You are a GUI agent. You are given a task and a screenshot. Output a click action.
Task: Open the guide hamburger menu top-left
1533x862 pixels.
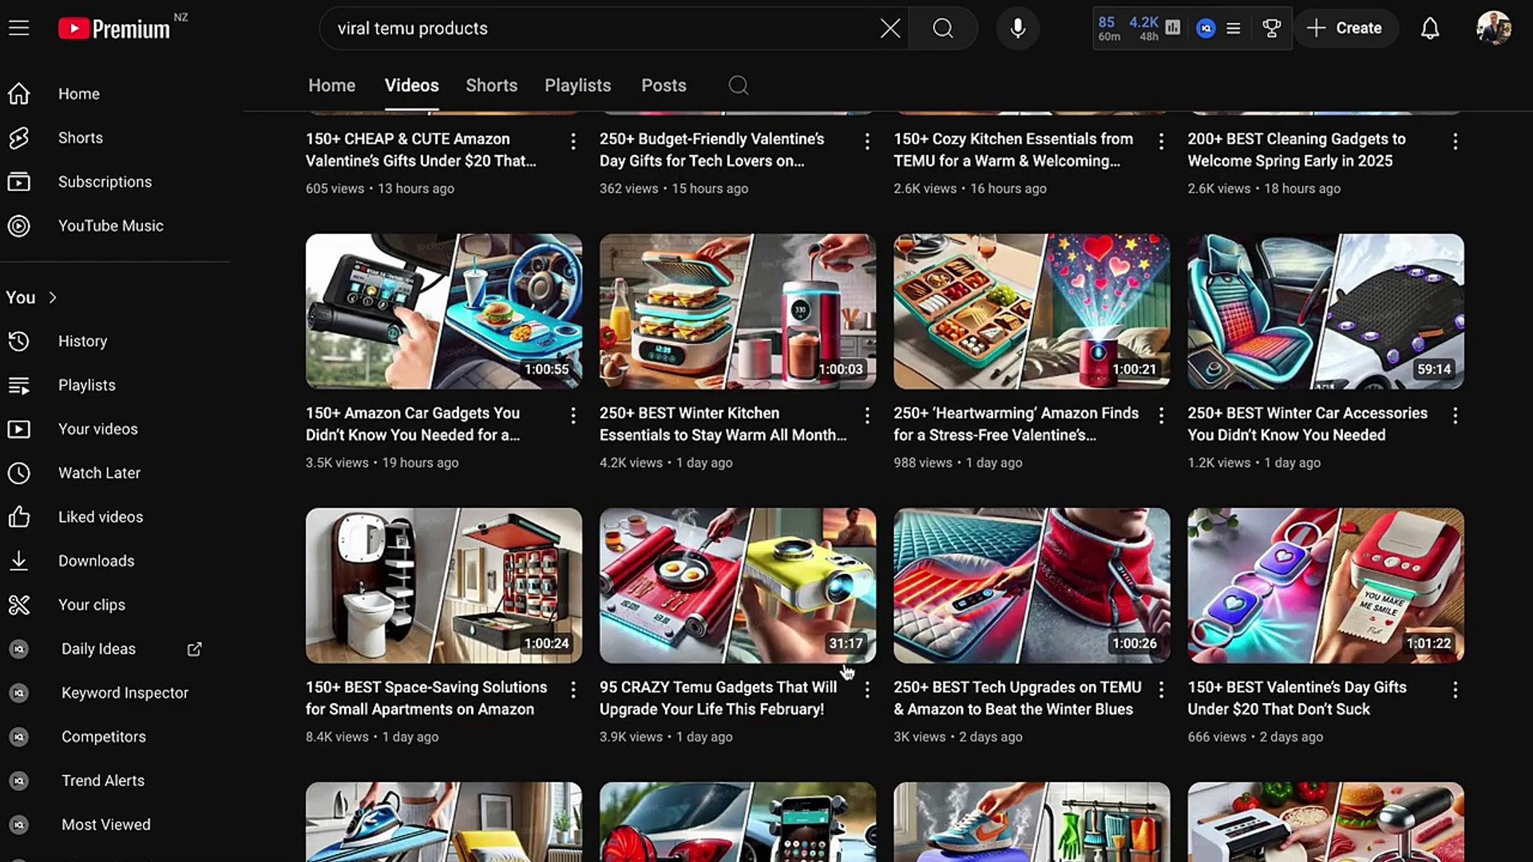tap(18, 26)
